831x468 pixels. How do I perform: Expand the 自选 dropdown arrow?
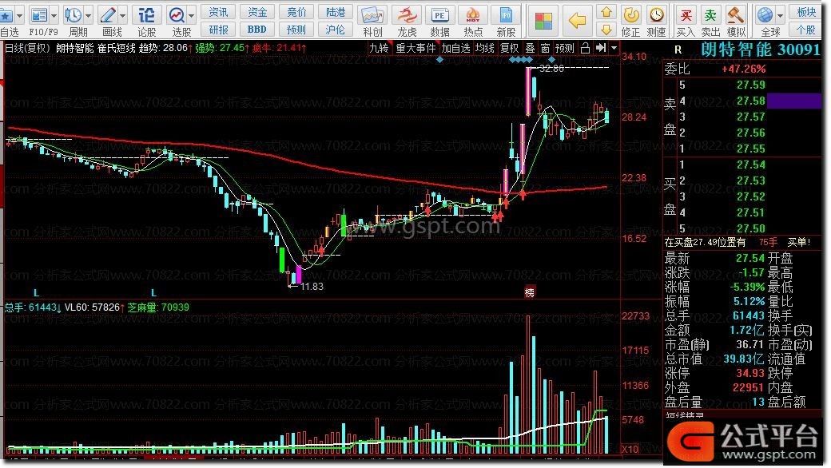19,16
